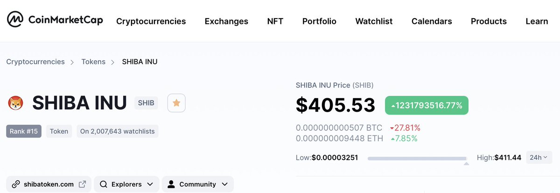Open the Learn menu
This screenshot has height=193, width=560.
click(537, 21)
